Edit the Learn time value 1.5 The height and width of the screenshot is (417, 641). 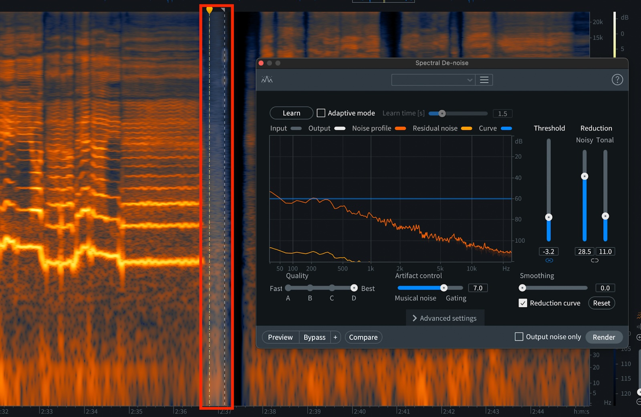(x=502, y=113)
